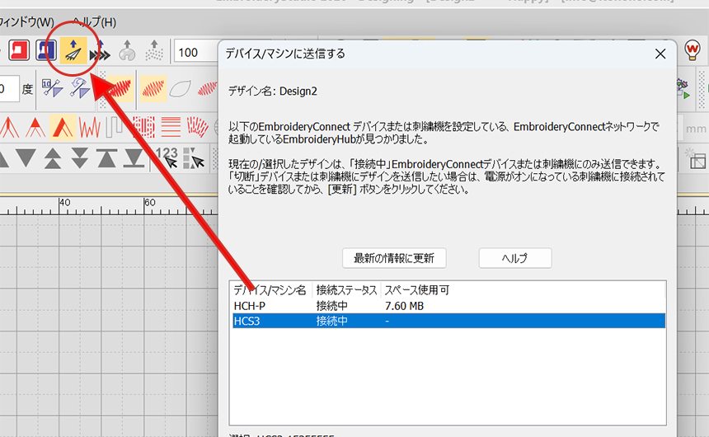
Task: Select the HCH-P device row
Action: [448, 306]
